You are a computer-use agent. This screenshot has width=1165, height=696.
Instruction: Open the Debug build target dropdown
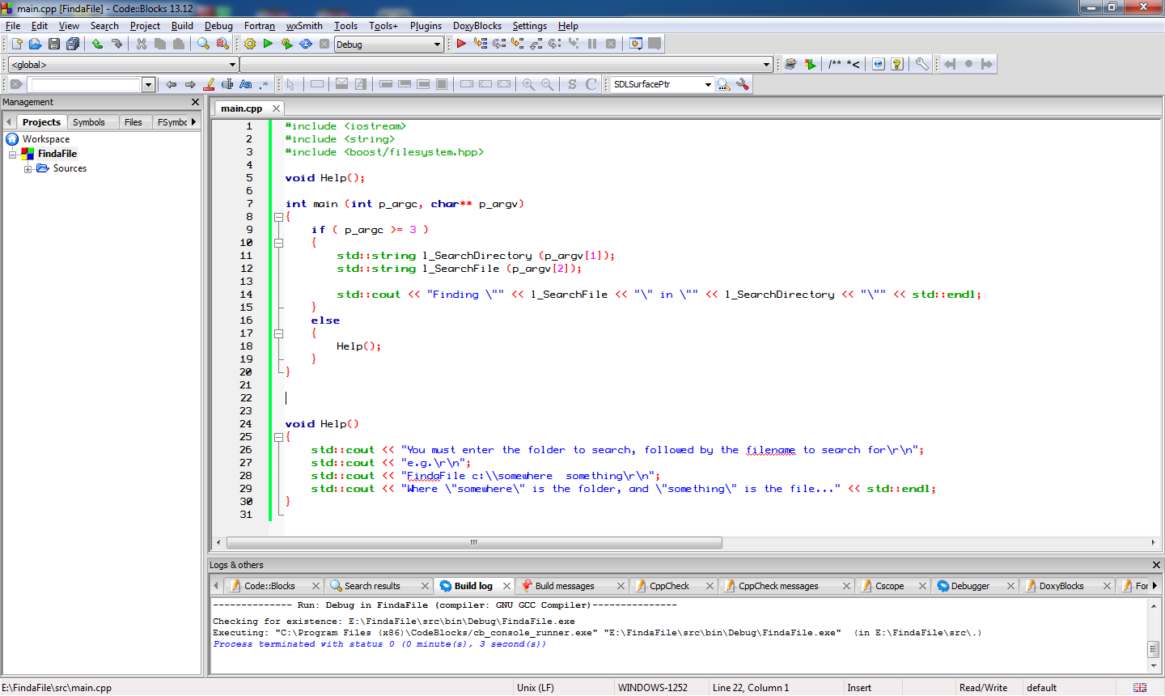[389, 45]
